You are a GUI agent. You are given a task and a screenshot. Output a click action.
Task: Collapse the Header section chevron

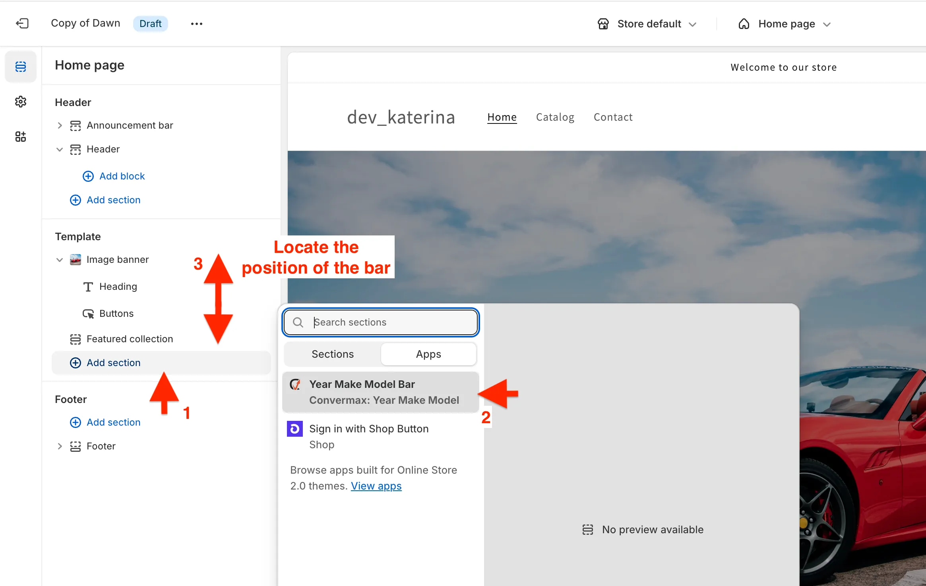pyautogui.click(x=60, y=149)
